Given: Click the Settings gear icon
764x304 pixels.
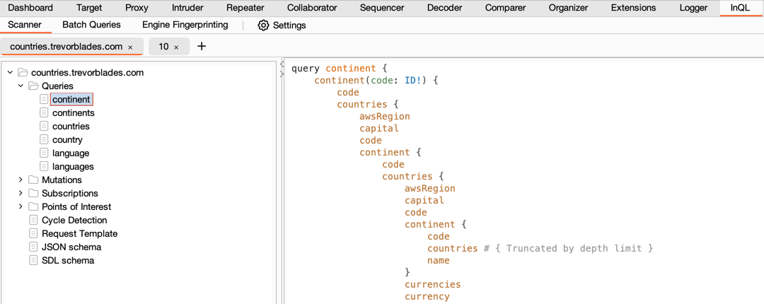Looking at the screenshot, I should (264, 25).
